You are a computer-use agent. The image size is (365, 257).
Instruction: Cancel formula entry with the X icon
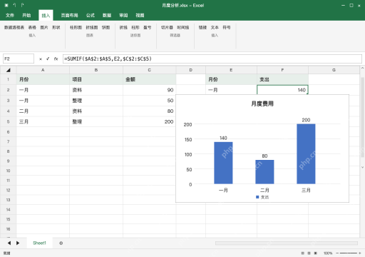click(x=41, y=59)
